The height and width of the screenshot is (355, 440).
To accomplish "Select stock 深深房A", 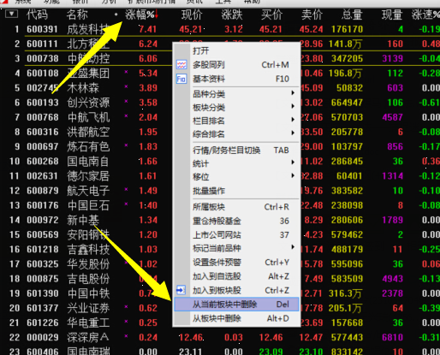I will (x=88, y=338).
